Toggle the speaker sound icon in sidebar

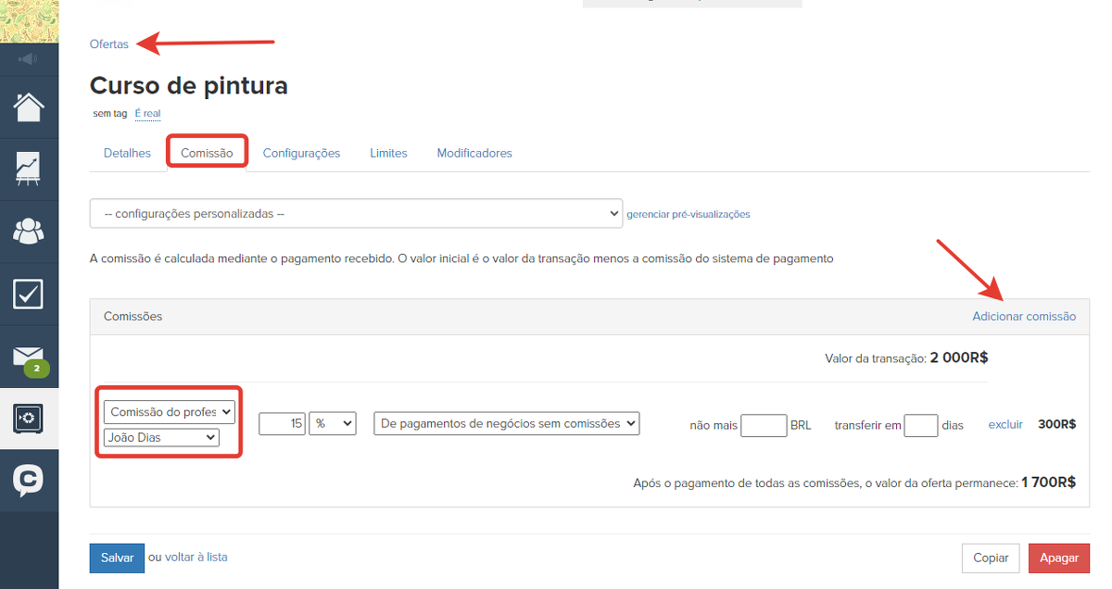click(29, 59)
